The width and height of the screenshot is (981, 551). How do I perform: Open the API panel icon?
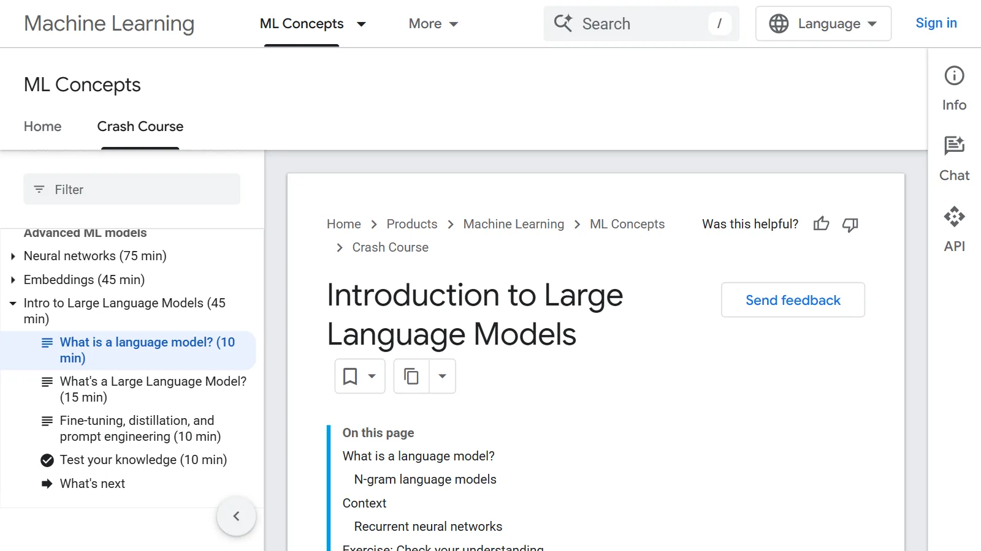[x=954, y=217]
